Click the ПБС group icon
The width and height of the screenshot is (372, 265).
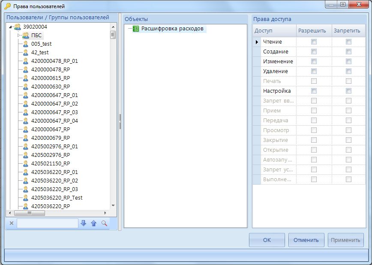click(26, 35)
